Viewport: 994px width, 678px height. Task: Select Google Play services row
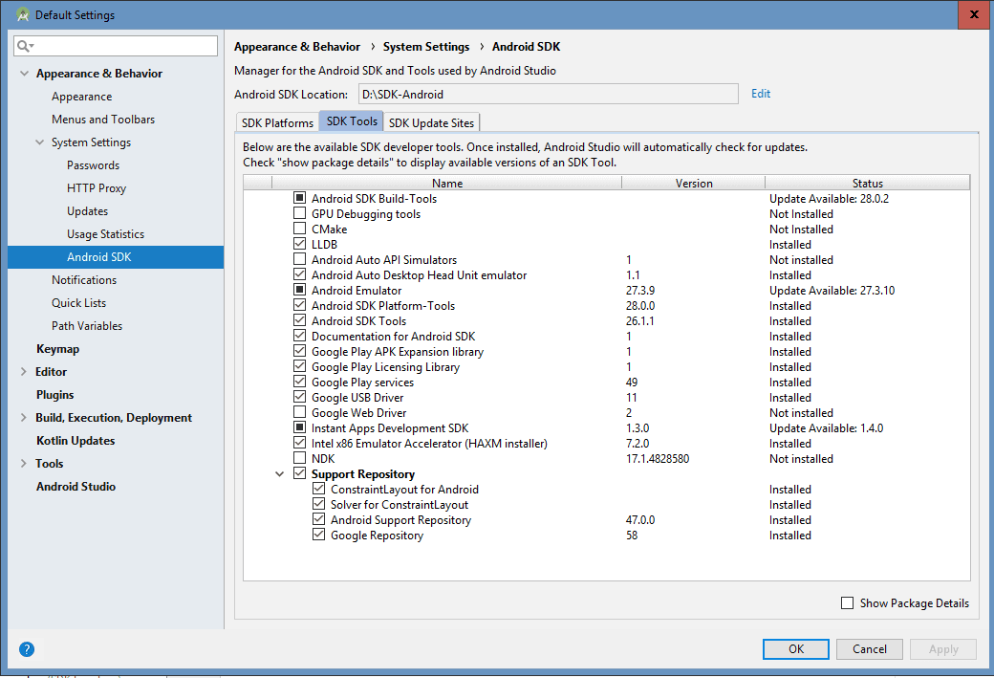607,382
